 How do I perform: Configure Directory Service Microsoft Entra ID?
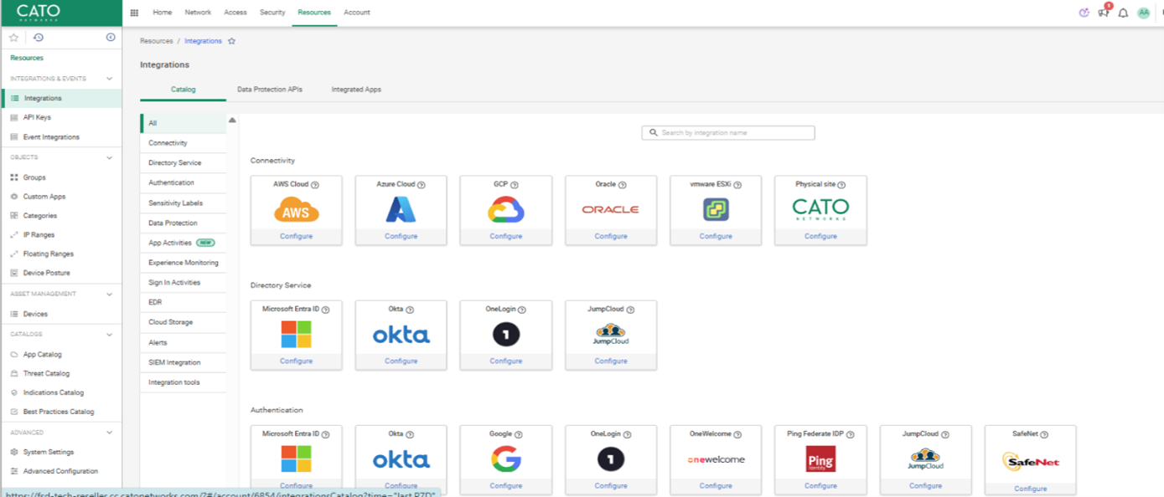pos(296,361)
